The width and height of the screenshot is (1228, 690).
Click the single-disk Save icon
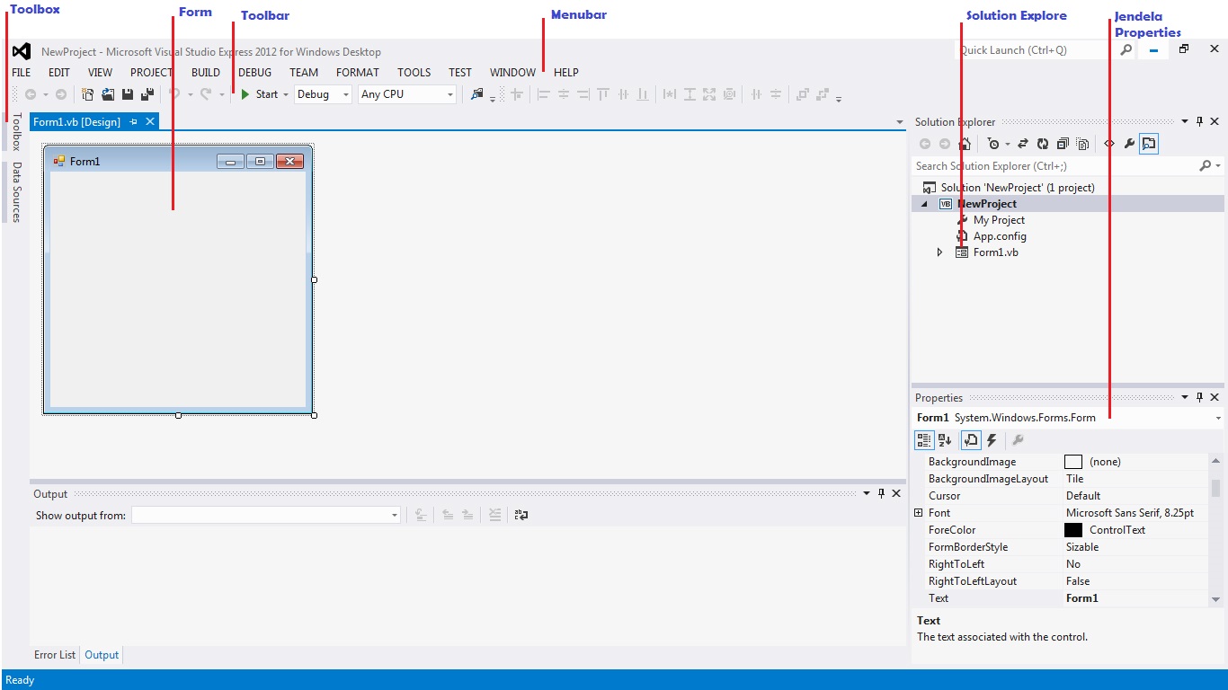128,94
